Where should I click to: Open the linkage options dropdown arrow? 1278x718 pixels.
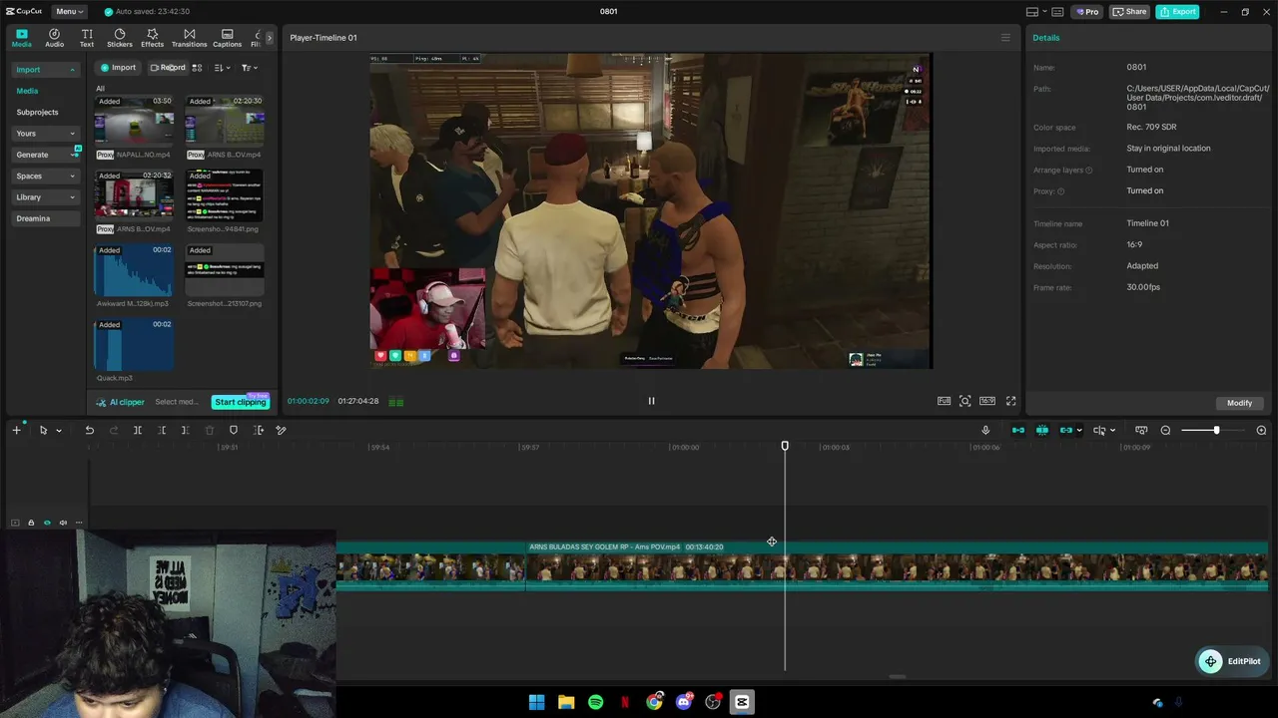pyautogui.click(x=1079, y=431)
